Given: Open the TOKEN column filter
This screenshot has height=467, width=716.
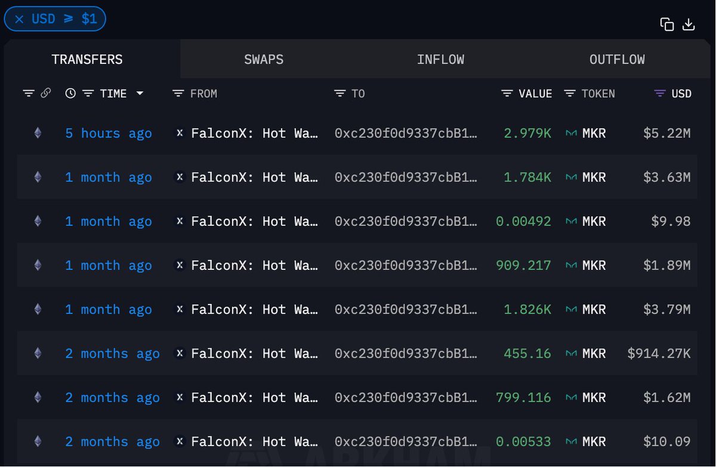Looking at the screenshot, I should click(570, 94).
